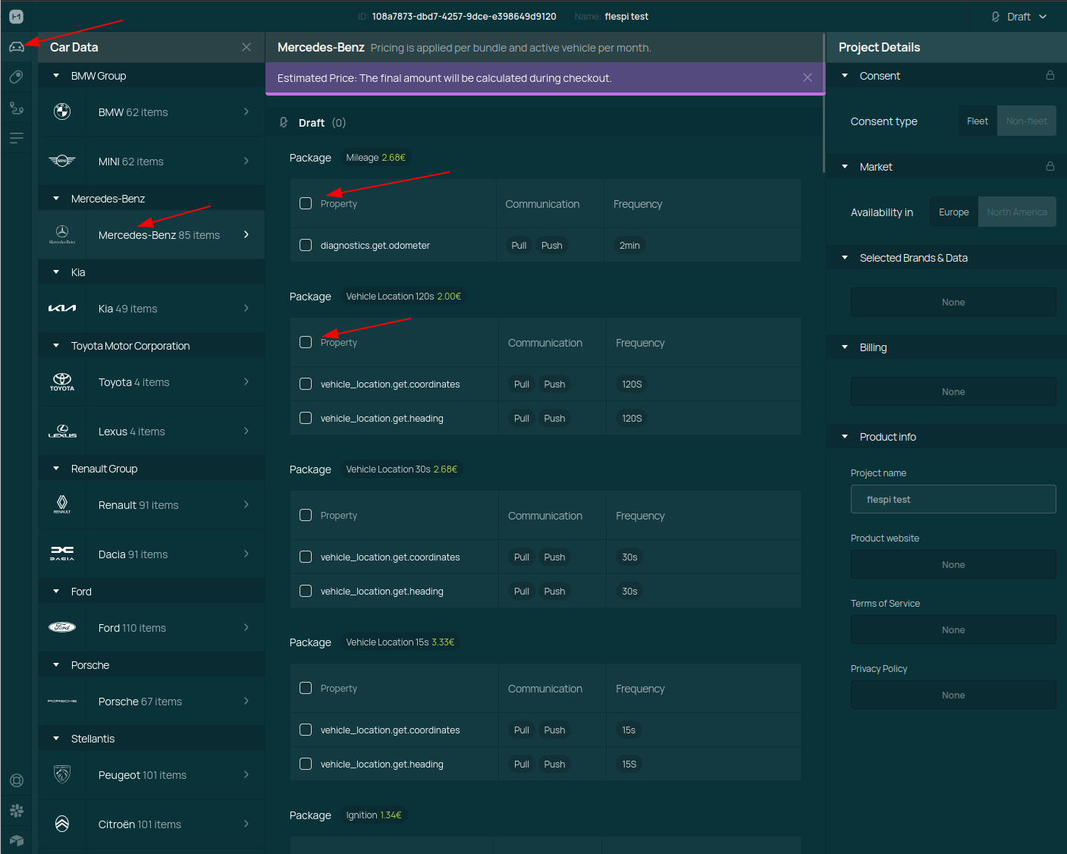Click the Kia brand logo
The image size is (1067, 854).
point(62,308)
